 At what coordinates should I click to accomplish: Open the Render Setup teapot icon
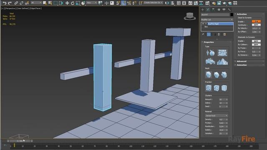pos(214,3)
